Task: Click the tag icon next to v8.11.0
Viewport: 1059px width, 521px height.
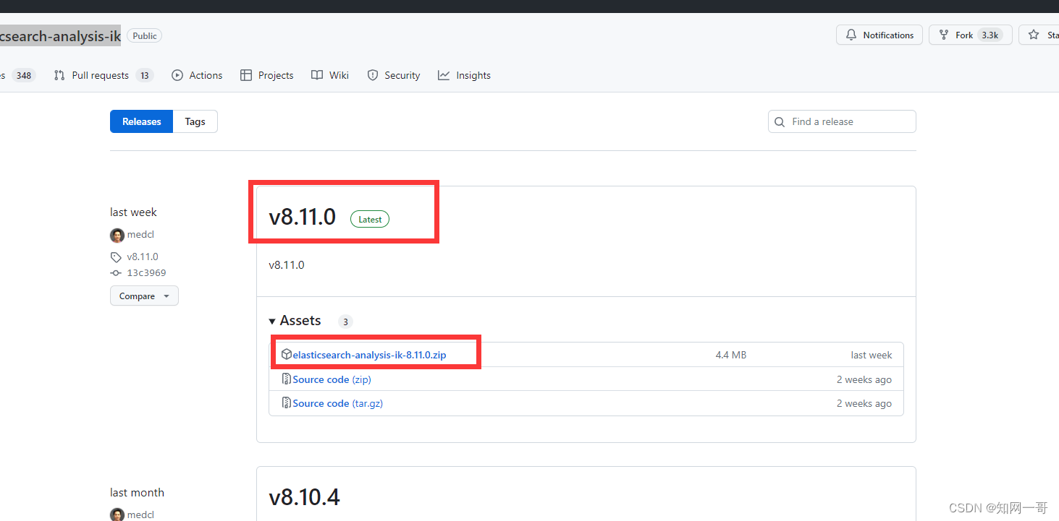Action: tap(117, 257)
